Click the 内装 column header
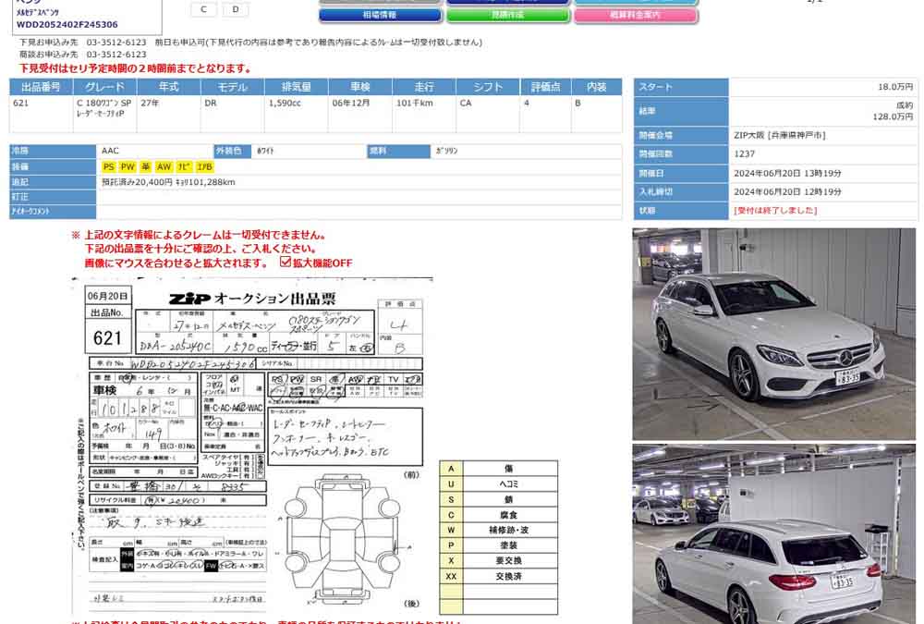The width and height of the screenshot is (924, 624). (x=597, y=87)
